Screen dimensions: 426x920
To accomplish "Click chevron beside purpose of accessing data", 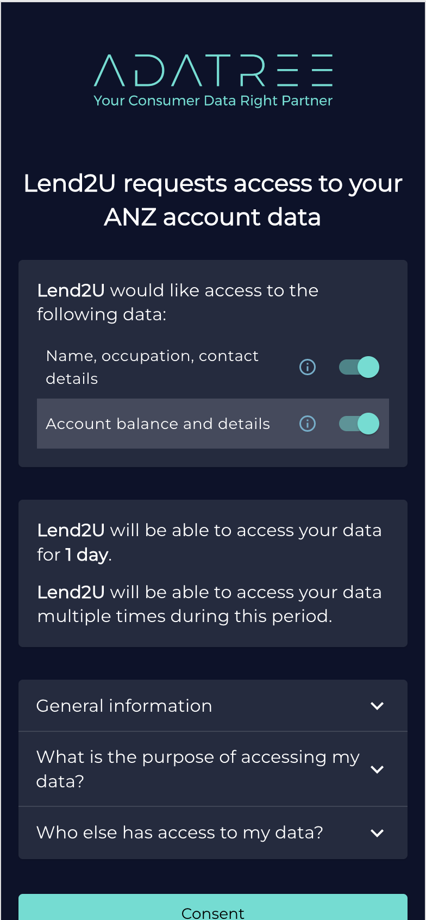I will 377,769.
